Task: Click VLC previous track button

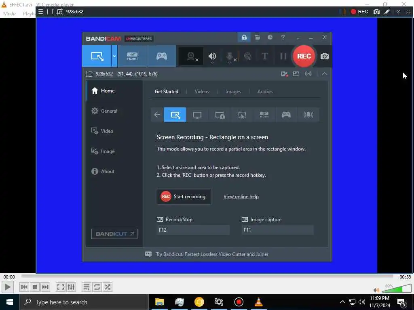Action: pos(24,287)
